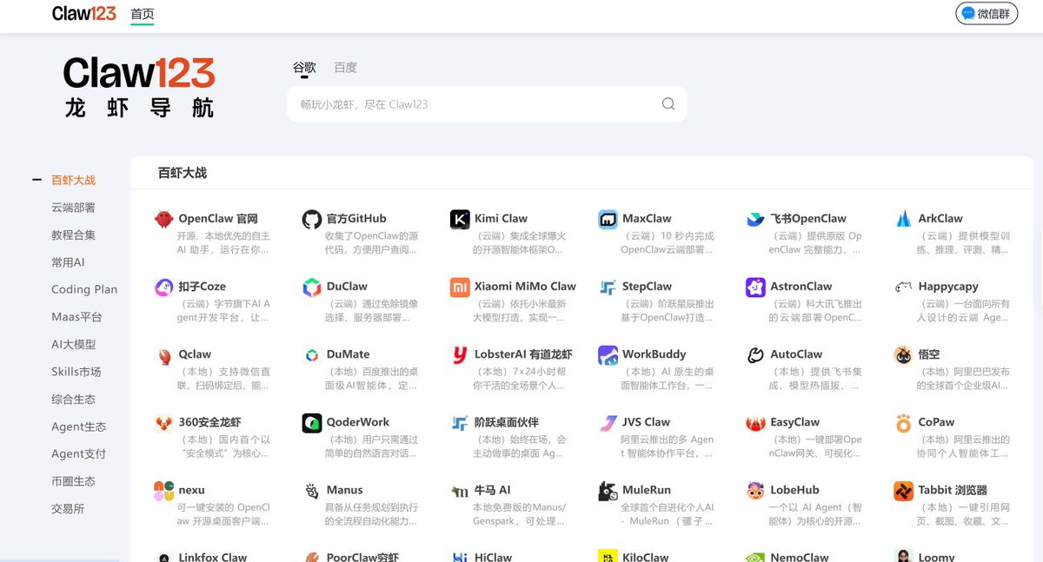Open the CoPaw orange paw icon
Image resolution: width=1043 pixels, height=562 pixels.
coord(903,422)
